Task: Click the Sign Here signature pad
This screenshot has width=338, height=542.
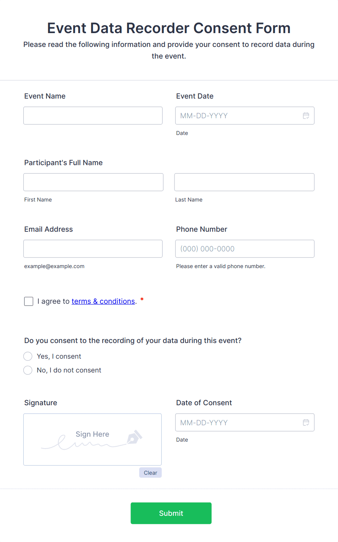Action: (92, 439)
